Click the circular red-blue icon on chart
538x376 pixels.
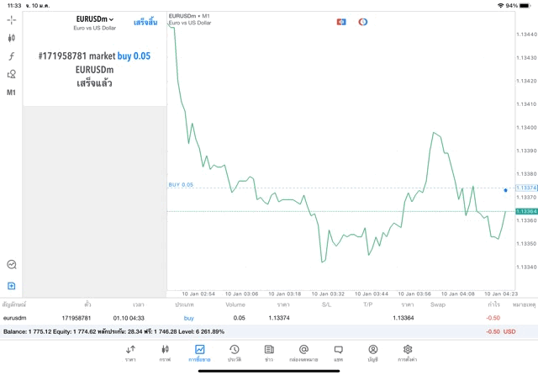coord(363,22)
